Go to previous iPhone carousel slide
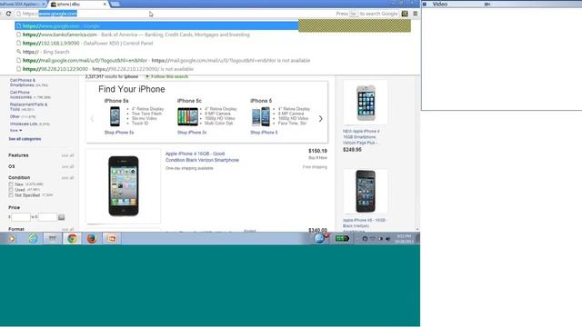The width and height of the screenshot is (582, 327). (92, 119)
